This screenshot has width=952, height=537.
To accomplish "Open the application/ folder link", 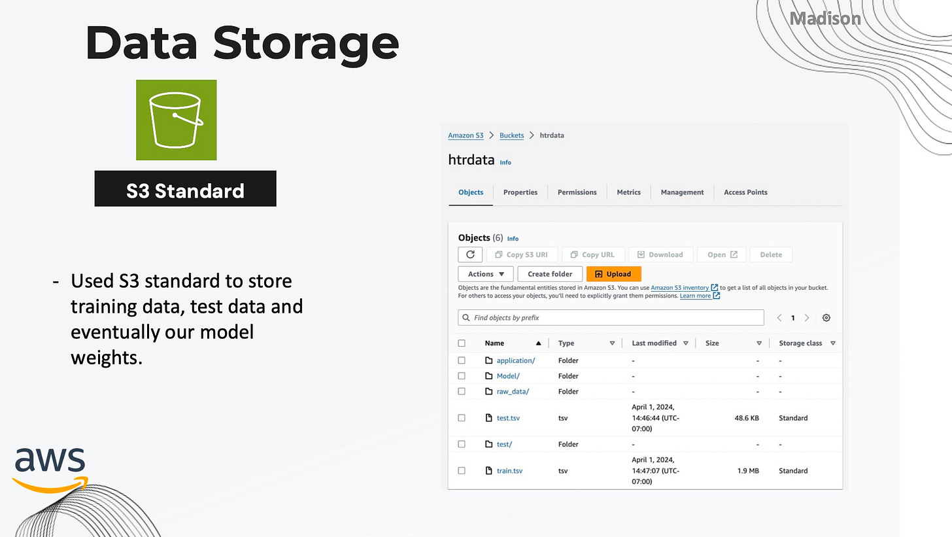I will [x=516, y=360].
